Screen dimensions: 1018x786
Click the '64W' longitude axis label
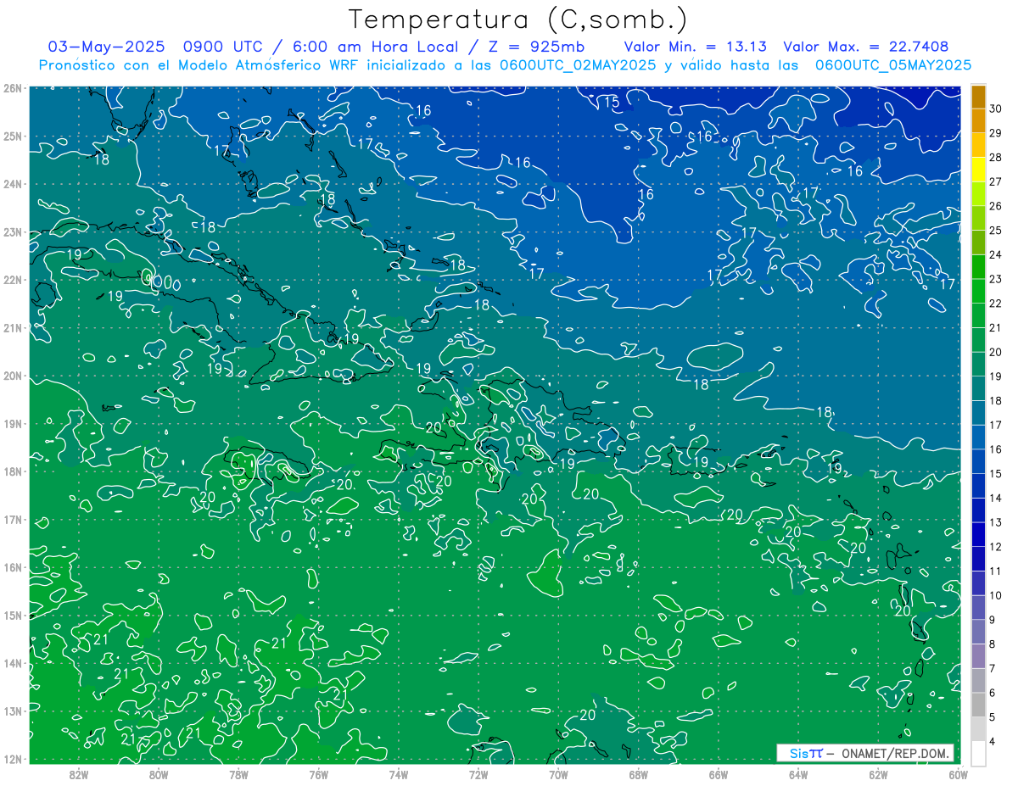pyautogui.click(x=798, y=773)
